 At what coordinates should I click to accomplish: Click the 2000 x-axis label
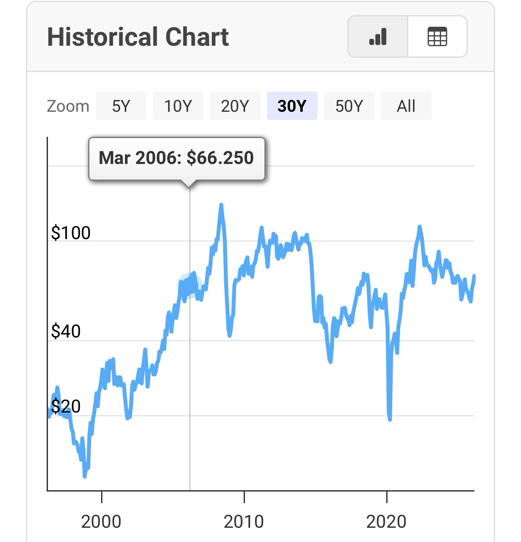tap(101, 521)
